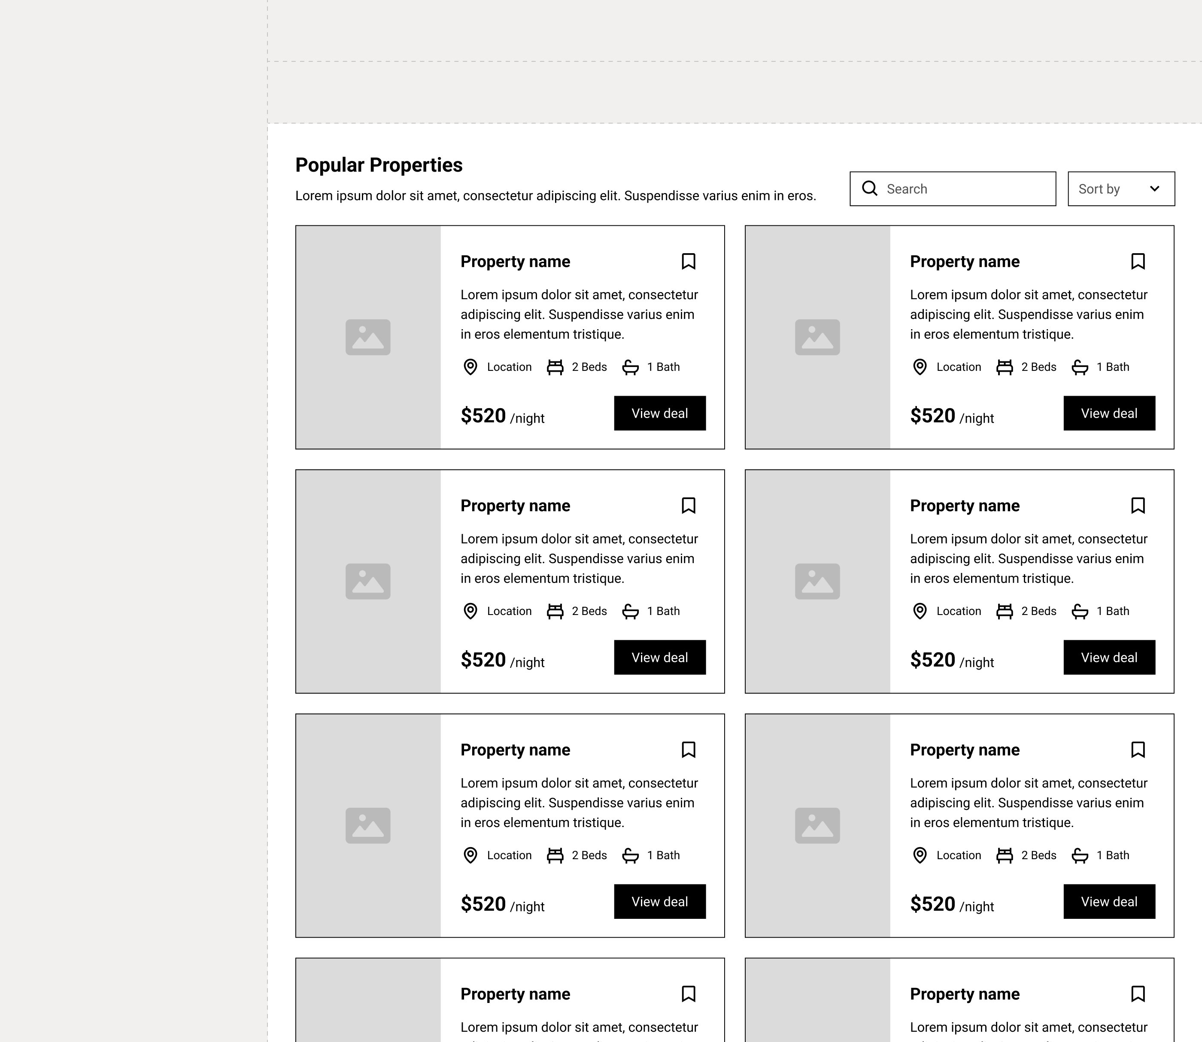Click the location pin icon in top-right card
This screenshot has width=1202, height=1042.
coord(920,367)
